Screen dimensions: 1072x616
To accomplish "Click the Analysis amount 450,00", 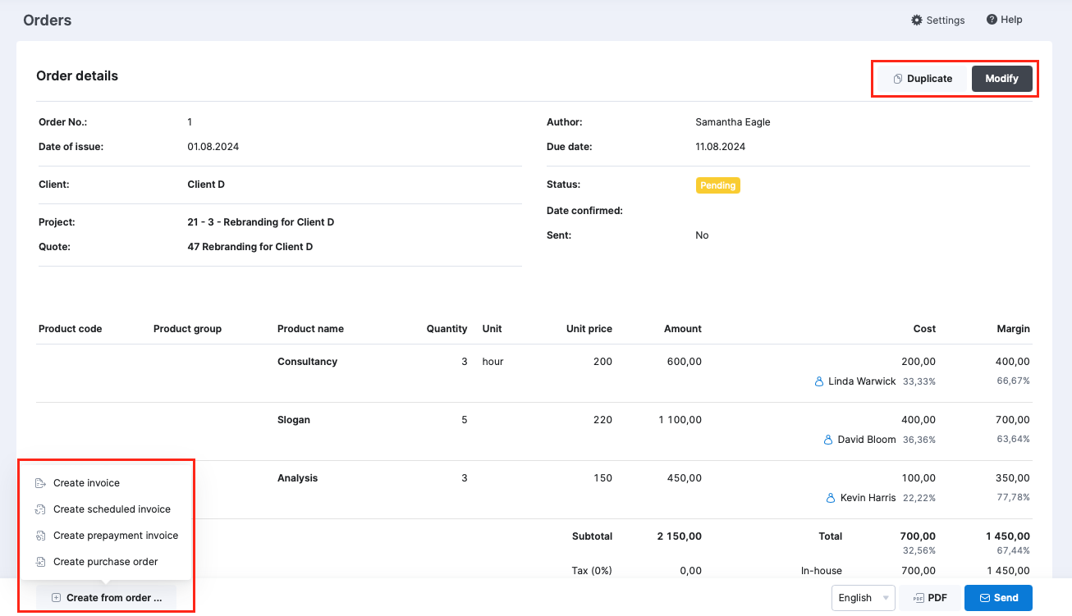I will coord(684,478).
